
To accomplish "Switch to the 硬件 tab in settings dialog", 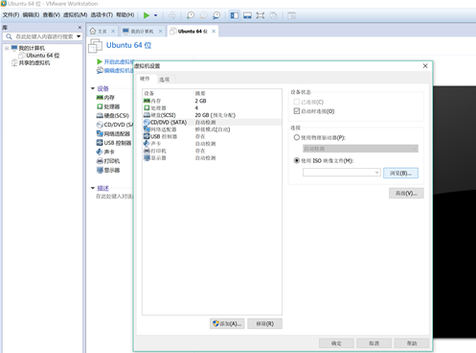I will click(x=145, y=79).
